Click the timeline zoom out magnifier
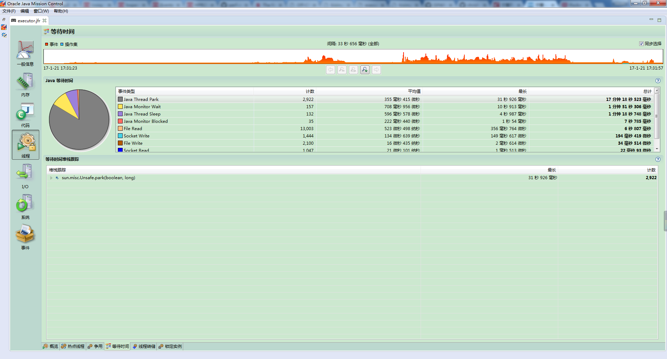 pyautogui.click(x=342, y=70)
